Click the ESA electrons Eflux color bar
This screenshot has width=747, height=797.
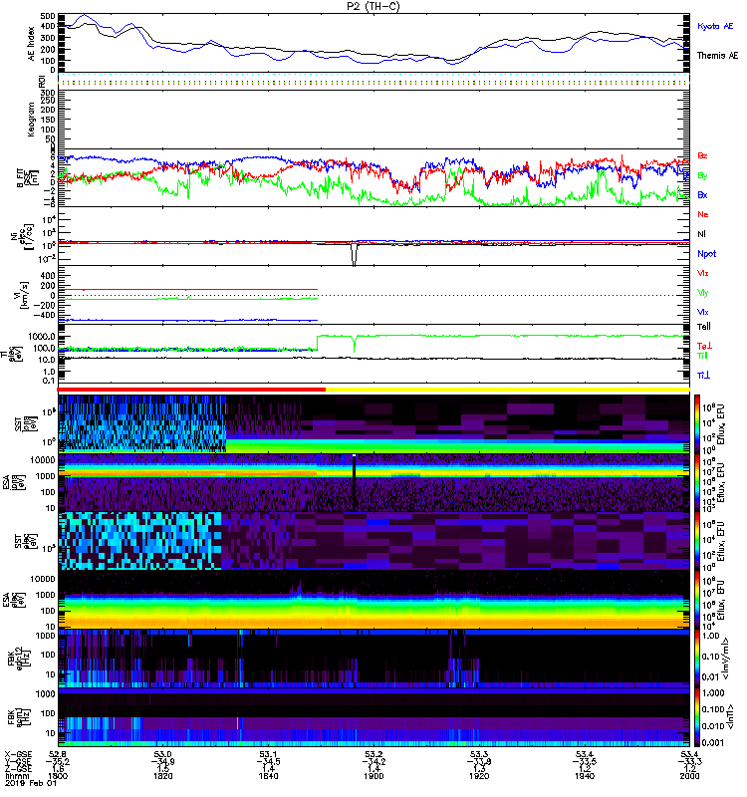696,600
